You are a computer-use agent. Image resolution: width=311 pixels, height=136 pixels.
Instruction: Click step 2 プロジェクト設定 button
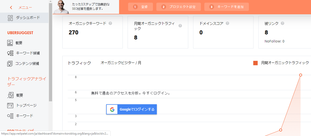179,7
